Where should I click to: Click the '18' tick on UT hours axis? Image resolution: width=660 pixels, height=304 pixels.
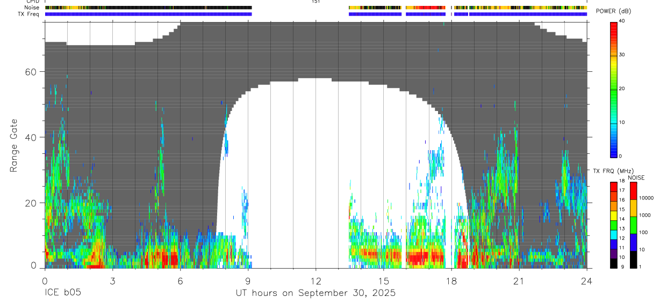(x=451, y=281)
